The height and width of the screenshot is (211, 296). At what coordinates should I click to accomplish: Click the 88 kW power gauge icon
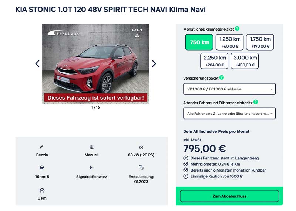[x=141, y=147]
